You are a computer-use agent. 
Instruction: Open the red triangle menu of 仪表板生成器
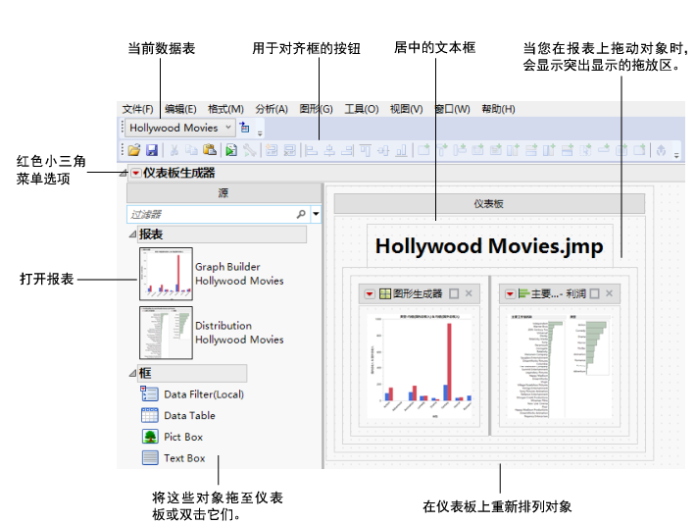135,174
